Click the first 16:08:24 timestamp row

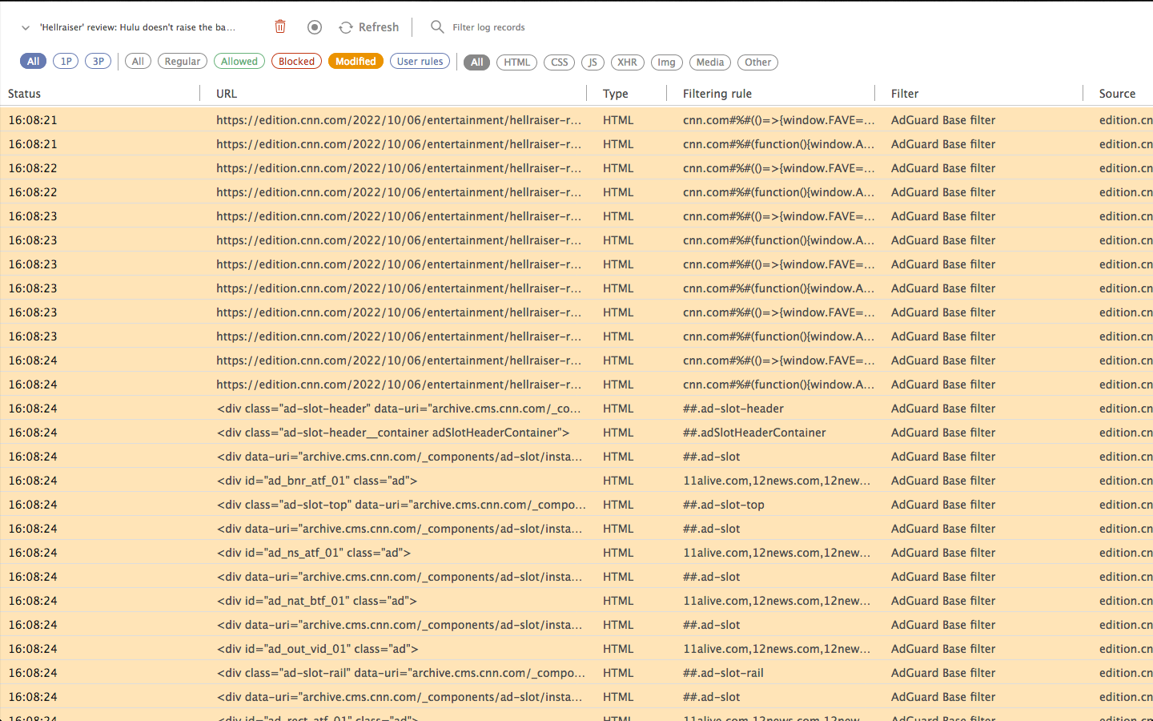[x=576, y=360]
